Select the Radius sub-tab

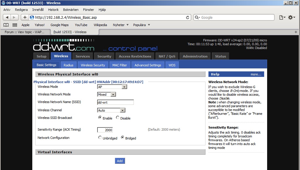pyautogui.click(x=68, y=65)
